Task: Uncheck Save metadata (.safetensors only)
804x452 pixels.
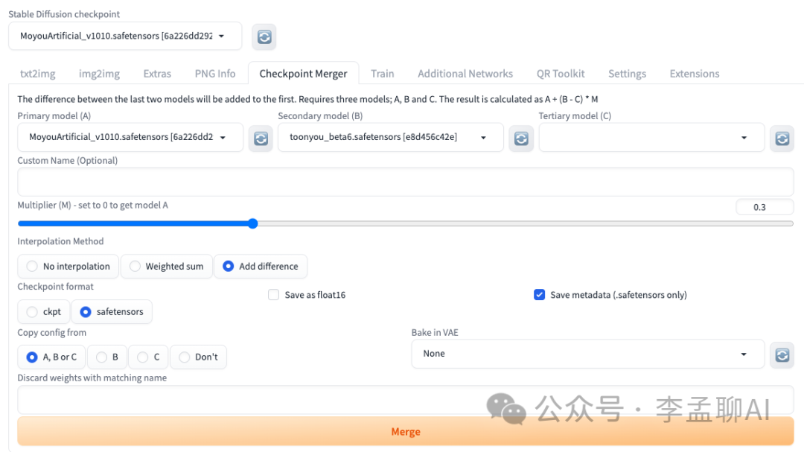Action: [540, 294]
